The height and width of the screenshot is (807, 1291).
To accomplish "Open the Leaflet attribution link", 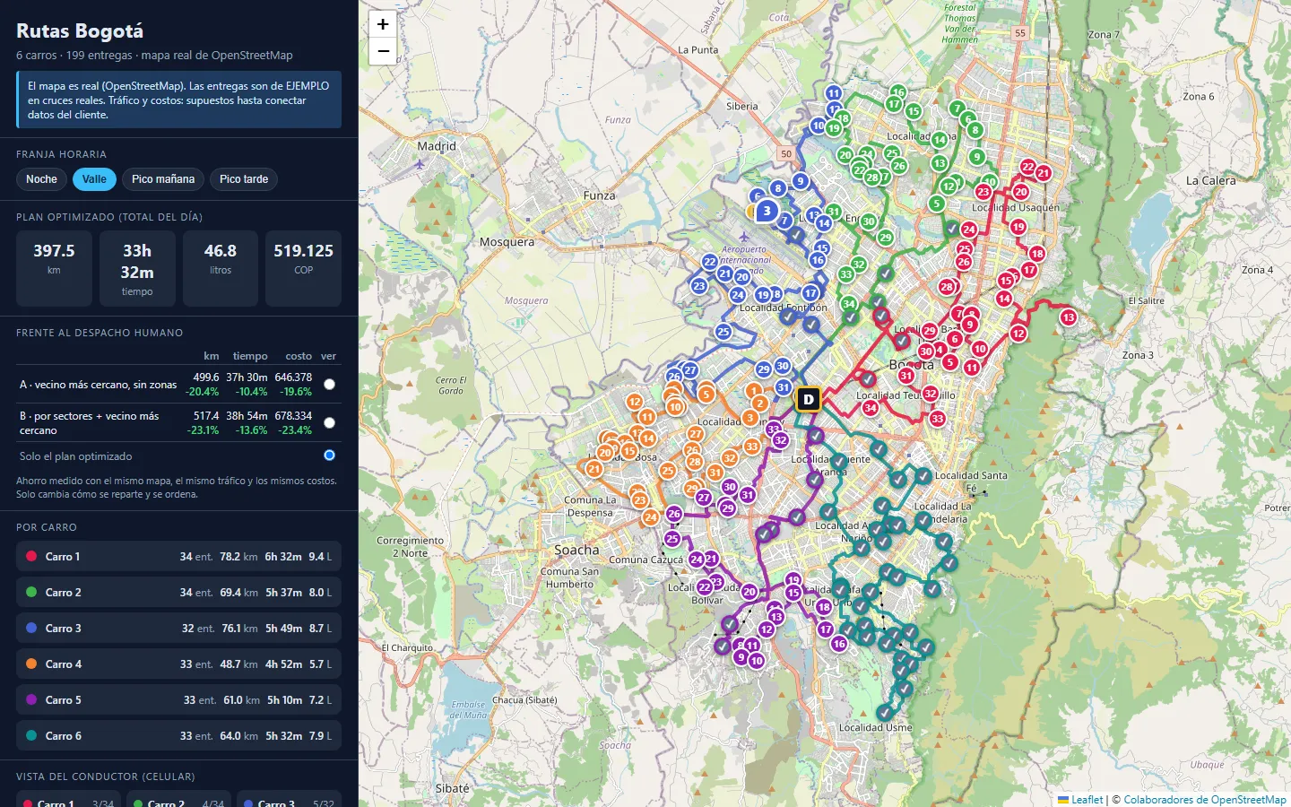I will coord(1087,800).
